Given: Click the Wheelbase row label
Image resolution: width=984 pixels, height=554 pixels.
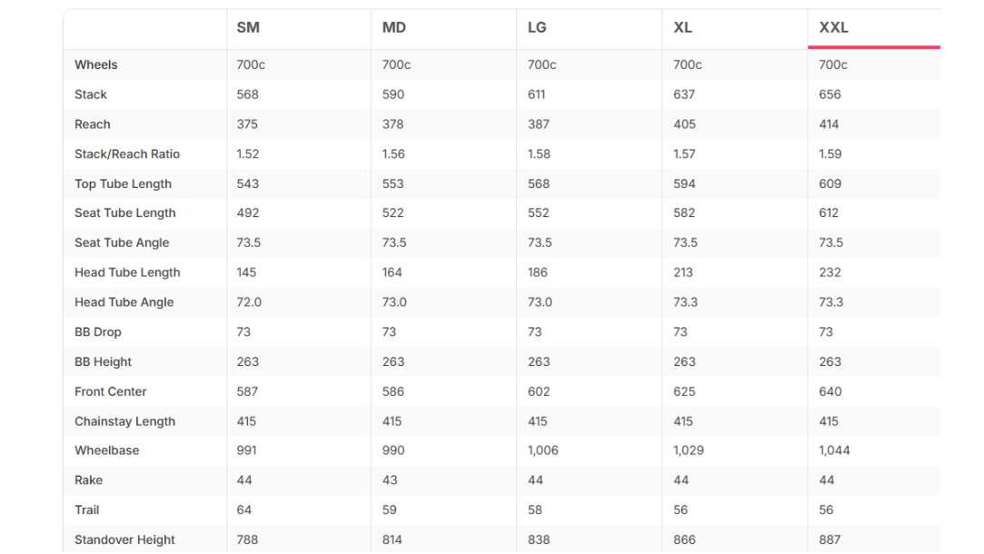Looking at the screenshot, I should pyautogui.click(x=106, y=450).
